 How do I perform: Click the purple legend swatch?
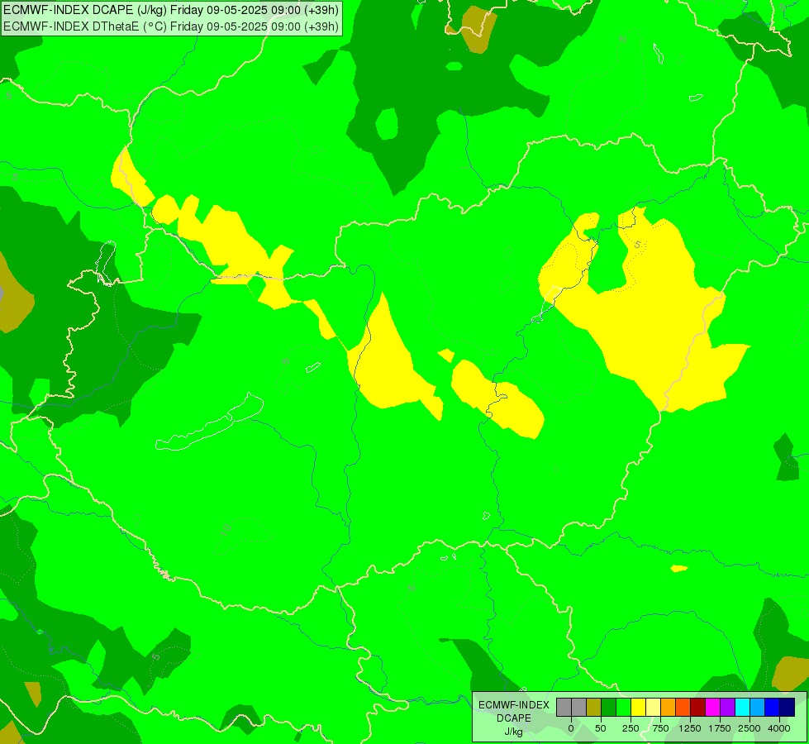[x=728, y=708]
